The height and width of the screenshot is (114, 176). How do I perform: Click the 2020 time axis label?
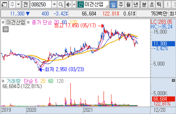(31, 110)
